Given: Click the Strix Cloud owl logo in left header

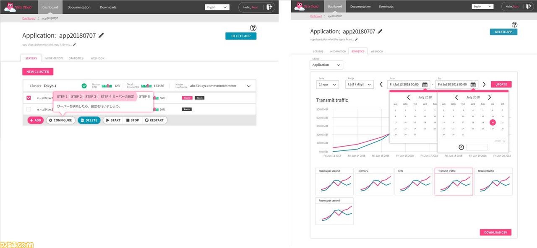Looking at the screenshot, I should tap(10, 7).
